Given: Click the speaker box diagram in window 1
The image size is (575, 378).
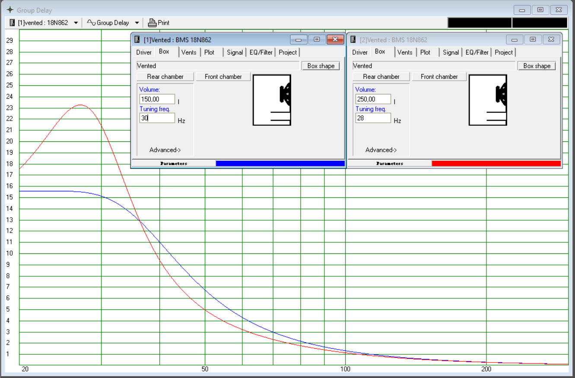Looking at the screenshot, I should [x=272, y=100].
